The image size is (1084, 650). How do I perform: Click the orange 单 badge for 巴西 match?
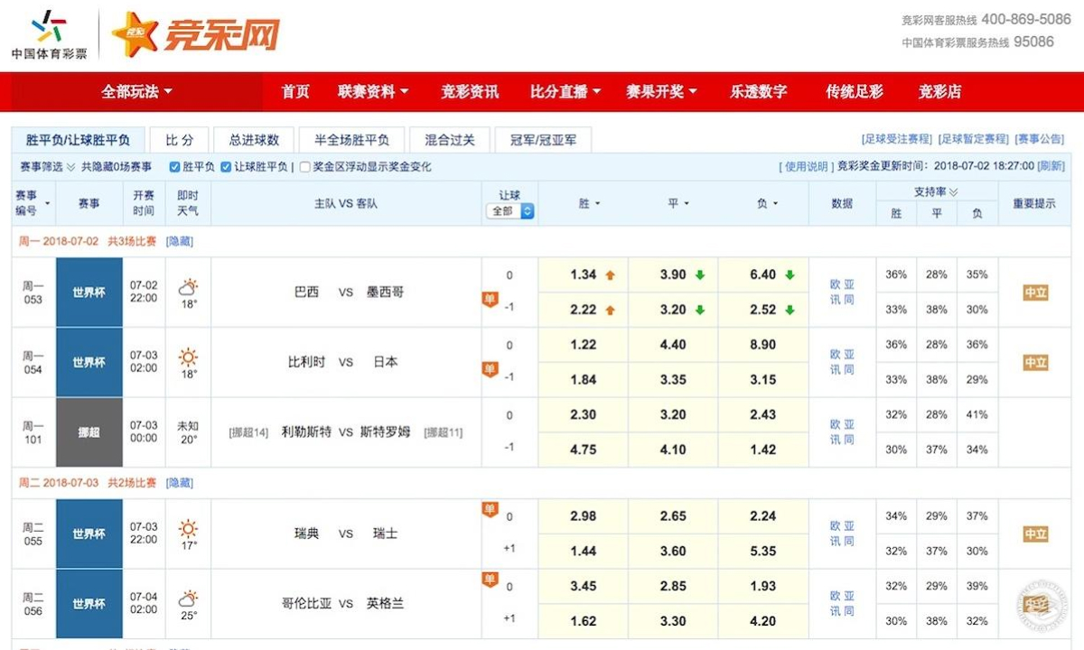tap(490, 300)
